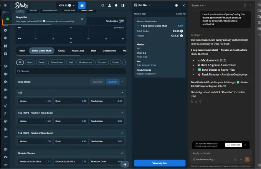Image resolution: width=261 pixels, height=169 pixels.
Task: Switch to the Goals market tab
Action: [x=61, y=51]
